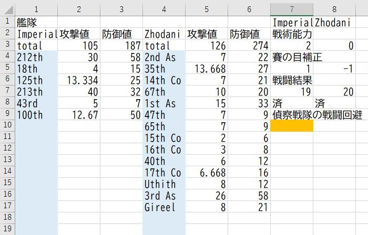Click the Imperial header in column 7
The width and height of the screenshot is (368, 235).
click(x=292, y=22)
